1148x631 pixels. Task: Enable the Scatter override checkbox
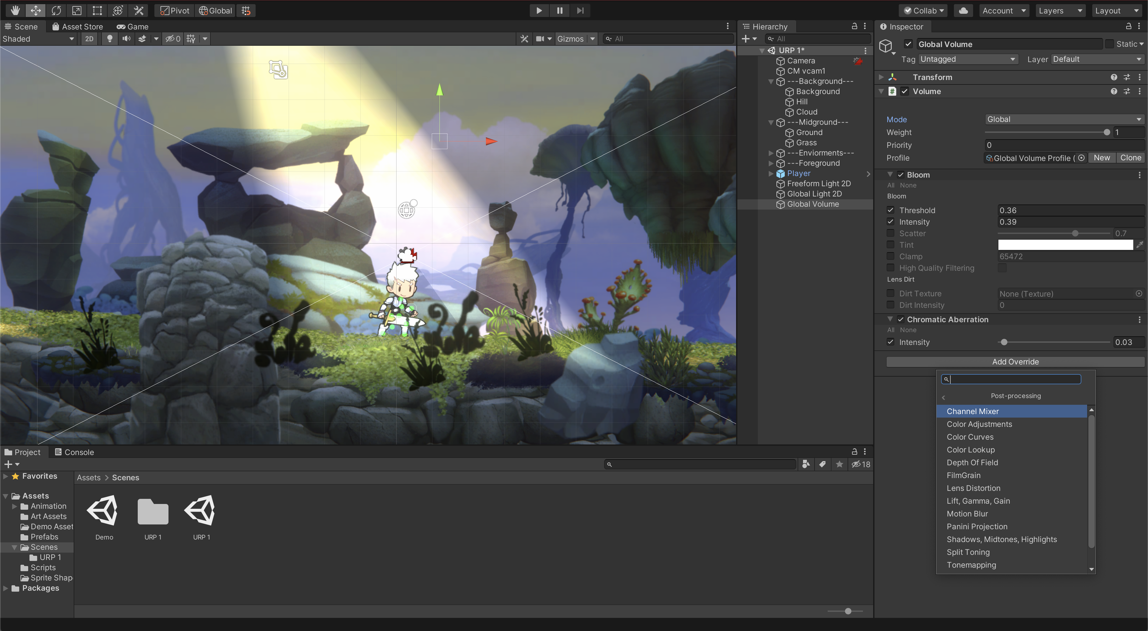click(890, 233)
